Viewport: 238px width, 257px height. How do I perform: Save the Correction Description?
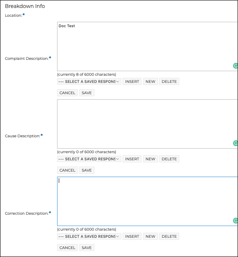pyautogui.click(x=87, y=248)
